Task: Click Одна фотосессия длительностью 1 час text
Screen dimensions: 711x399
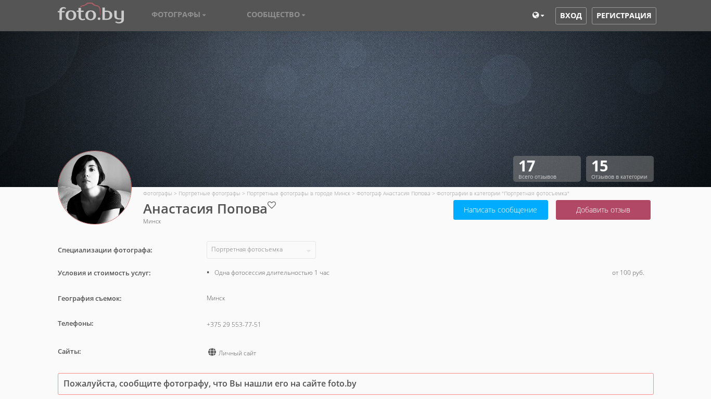Action: (272, 273)
